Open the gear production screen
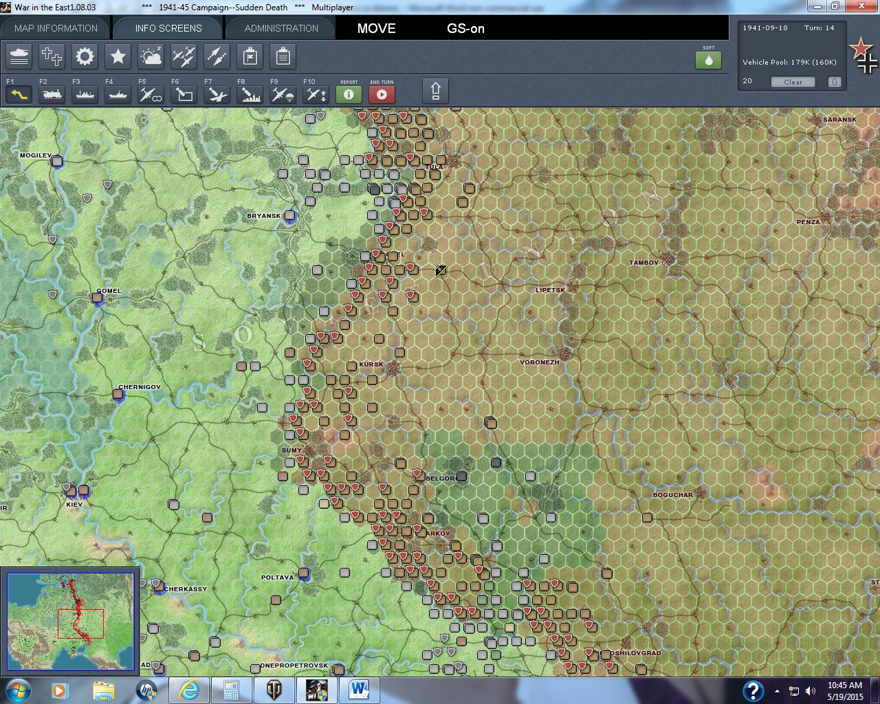 click(85, 56)
